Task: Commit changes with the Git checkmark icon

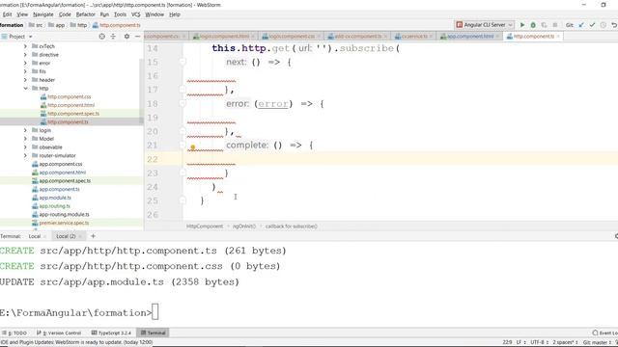Action: pos(592,25)
